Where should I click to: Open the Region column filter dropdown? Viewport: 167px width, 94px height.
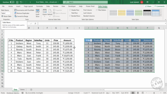click(111, 40)
